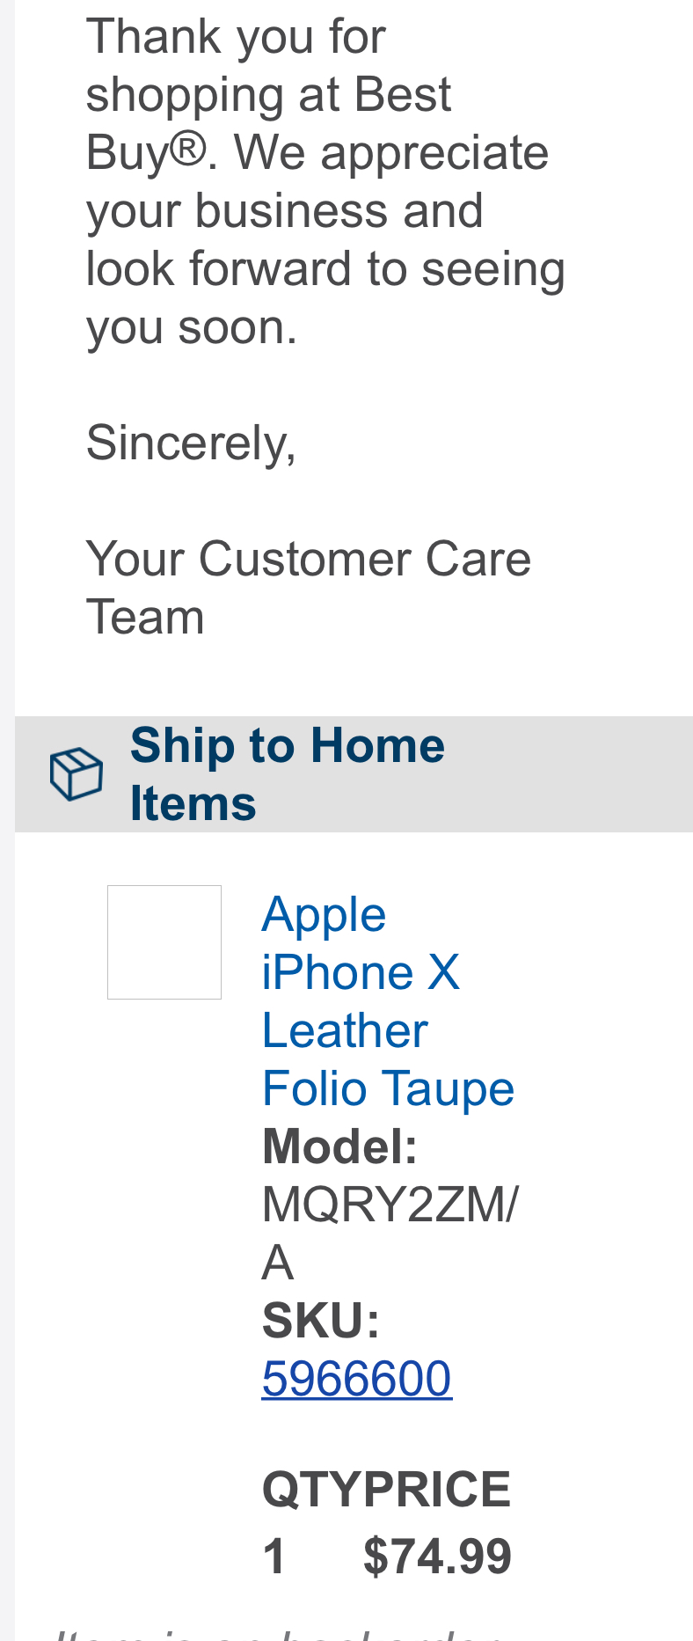693x1641 pixels.
Task: Click the Folio Taupe line of product link
Action: (388, 1088)
